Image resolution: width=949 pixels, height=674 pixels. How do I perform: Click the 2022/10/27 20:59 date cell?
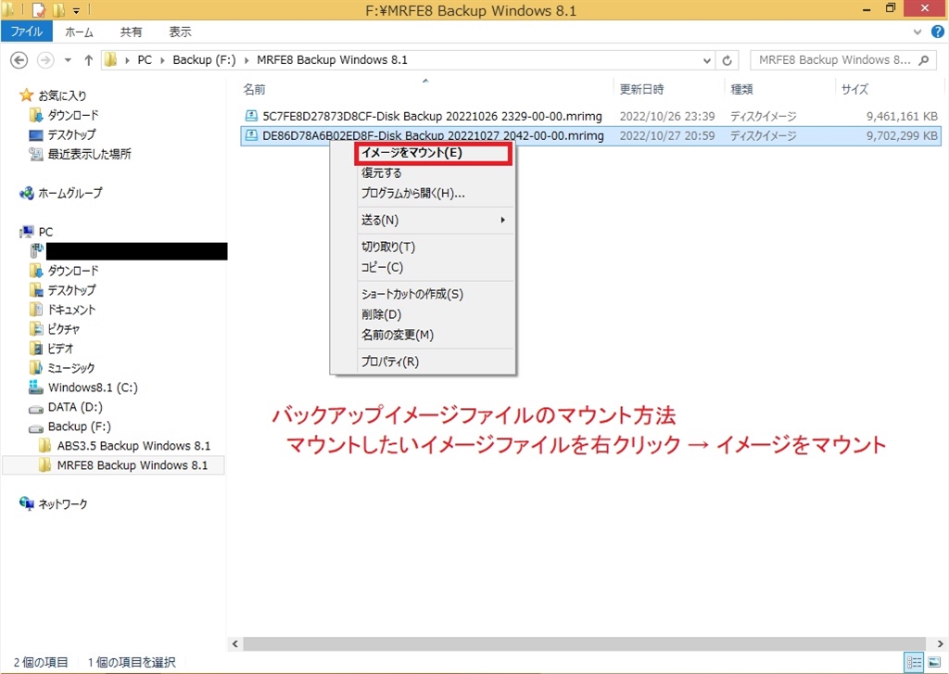pyautogui.click(x=667, y=136)
